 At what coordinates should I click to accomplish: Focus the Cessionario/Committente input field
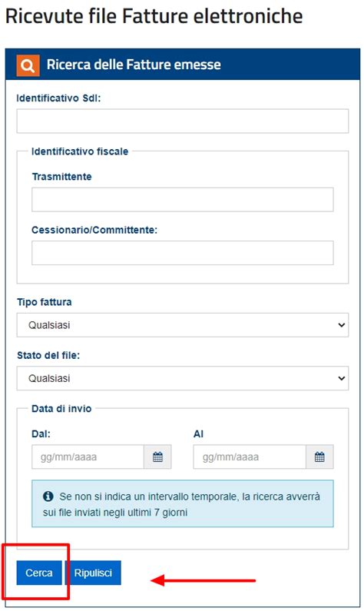click(x=183, y=253)
